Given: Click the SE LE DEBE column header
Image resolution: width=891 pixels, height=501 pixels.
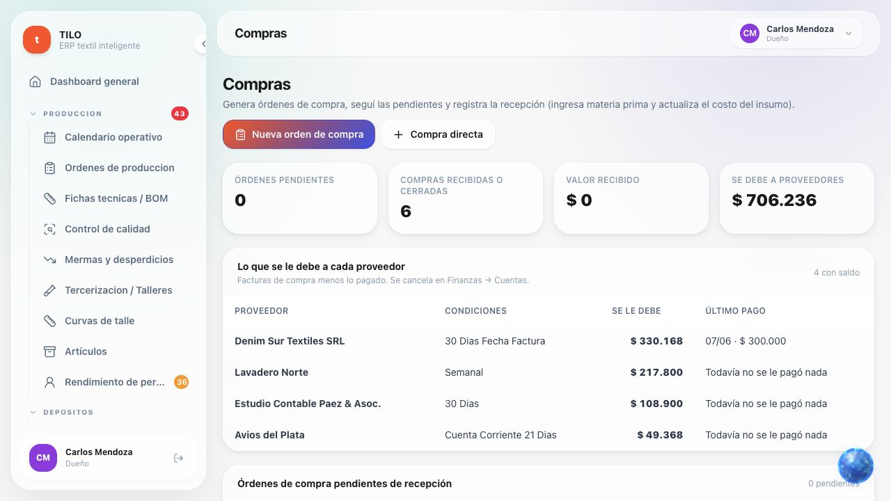Looking at the screenshot, I should click(x=636, y=311).
